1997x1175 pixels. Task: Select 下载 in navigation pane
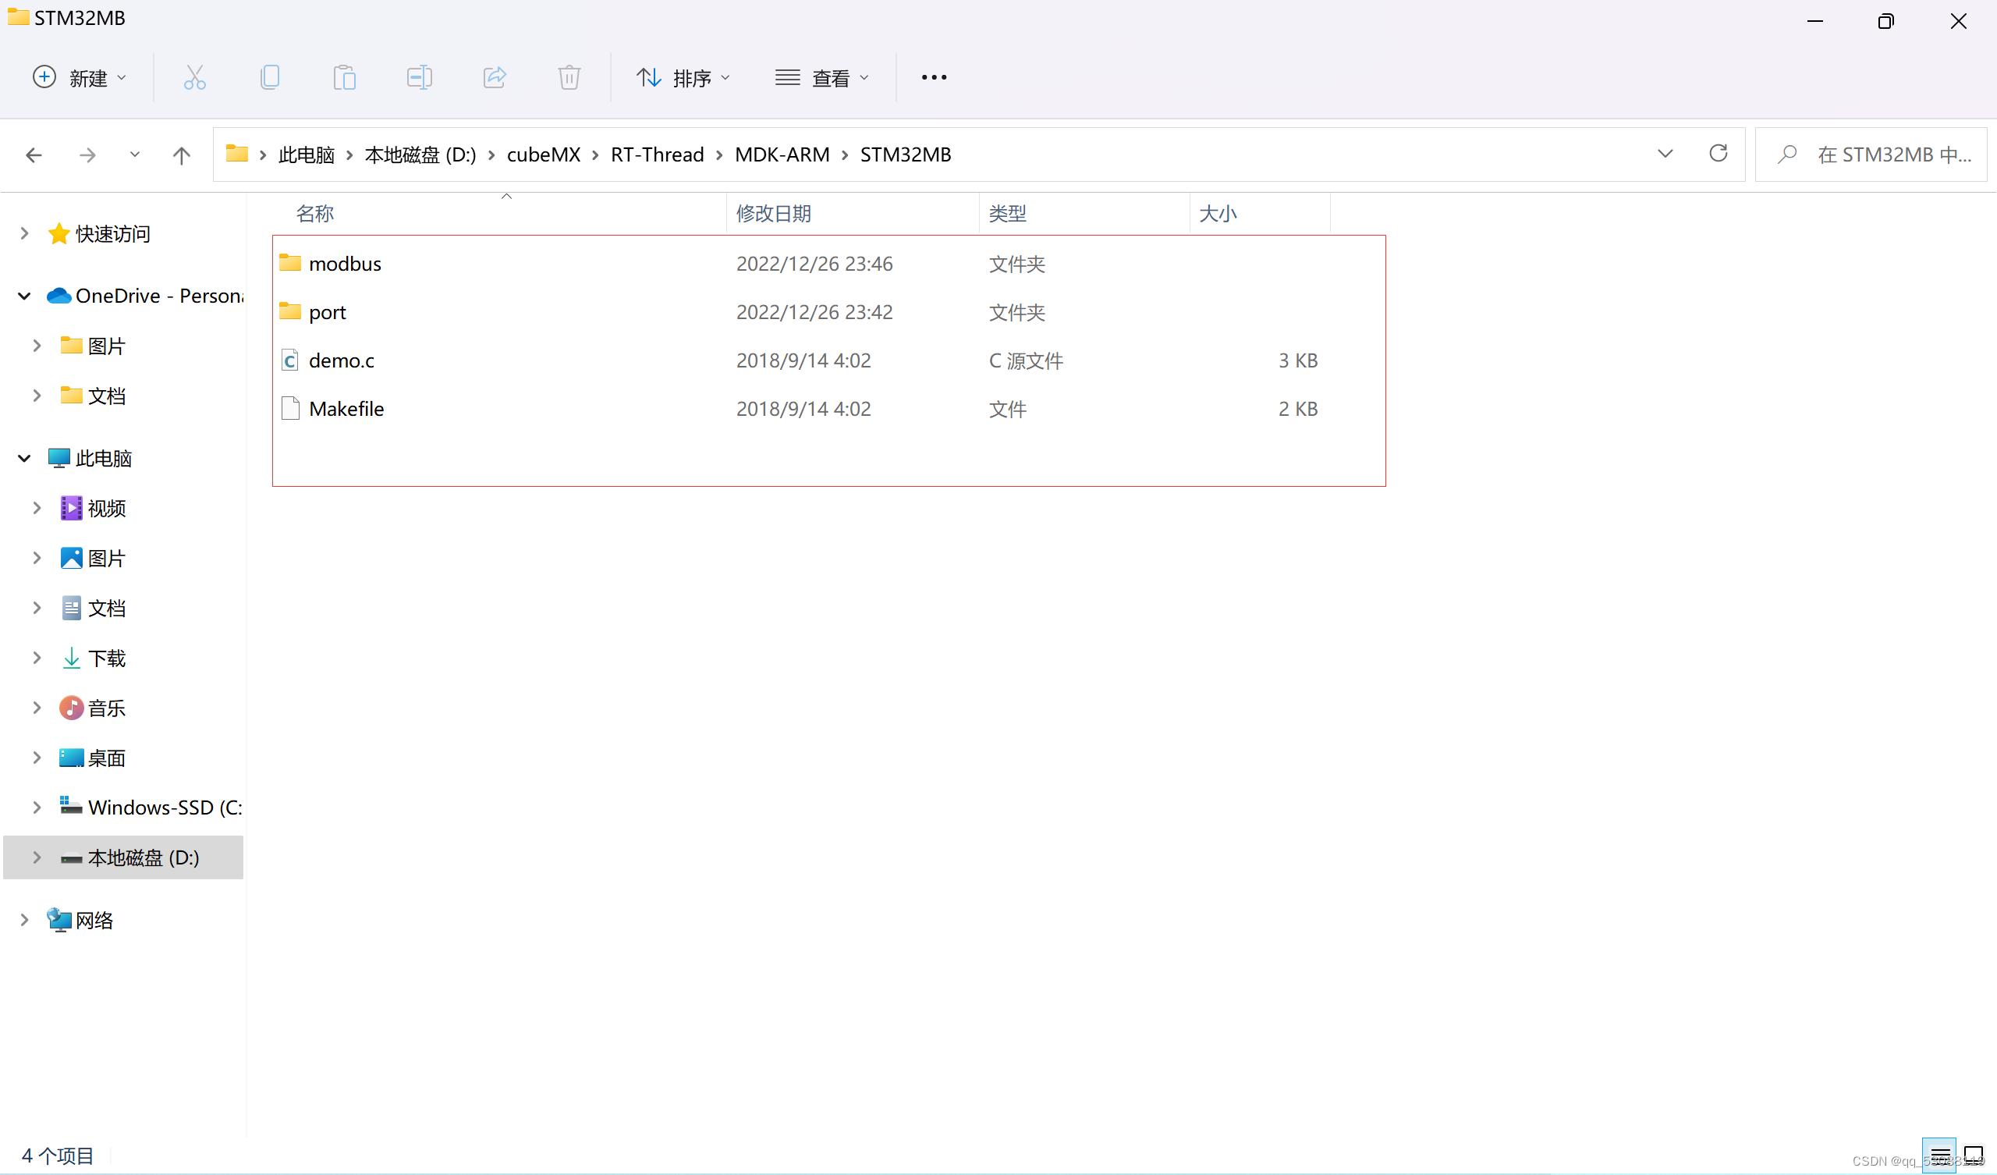106,658
